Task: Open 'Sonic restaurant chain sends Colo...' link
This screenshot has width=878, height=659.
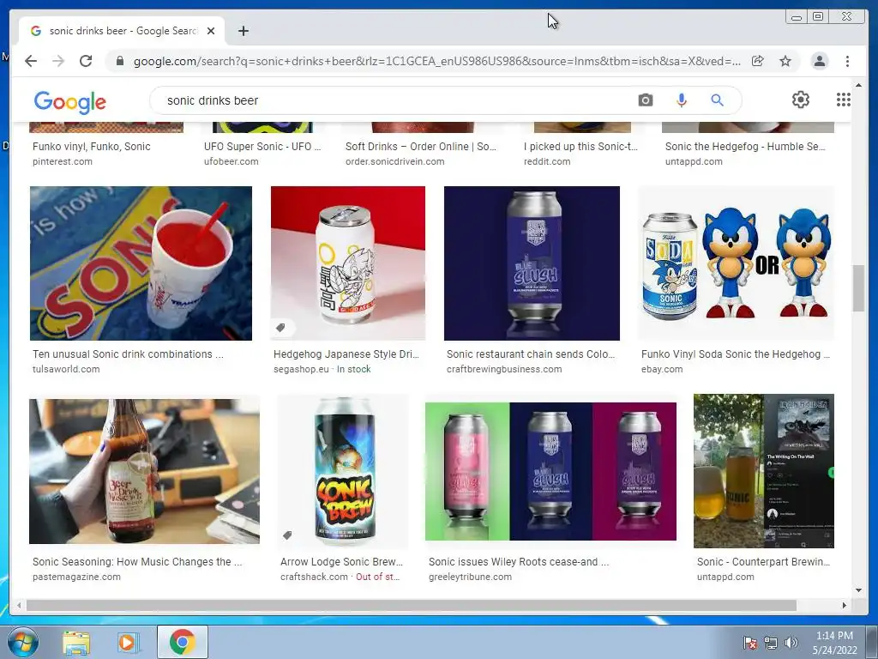Action: (x=530, y=354)
